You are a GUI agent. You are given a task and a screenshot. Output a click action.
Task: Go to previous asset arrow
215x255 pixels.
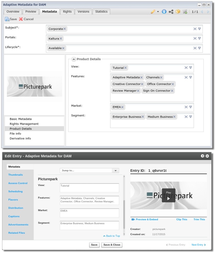pyautogui.click(x=202, y=12)
